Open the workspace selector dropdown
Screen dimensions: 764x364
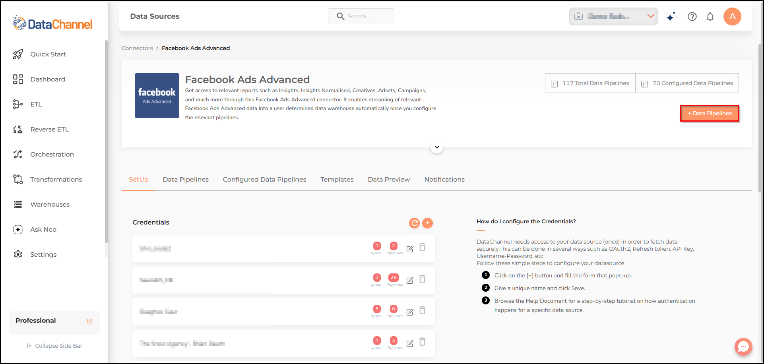coord(613,16)
